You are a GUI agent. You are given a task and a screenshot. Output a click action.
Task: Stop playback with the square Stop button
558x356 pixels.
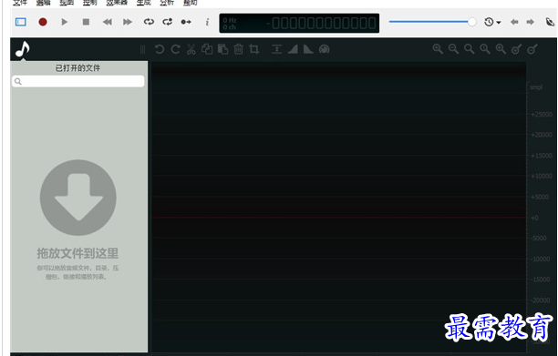coord(86,22)
